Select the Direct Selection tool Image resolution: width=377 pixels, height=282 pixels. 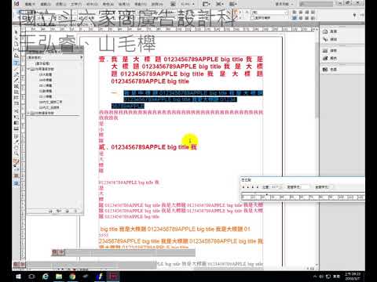coord(16,38)
